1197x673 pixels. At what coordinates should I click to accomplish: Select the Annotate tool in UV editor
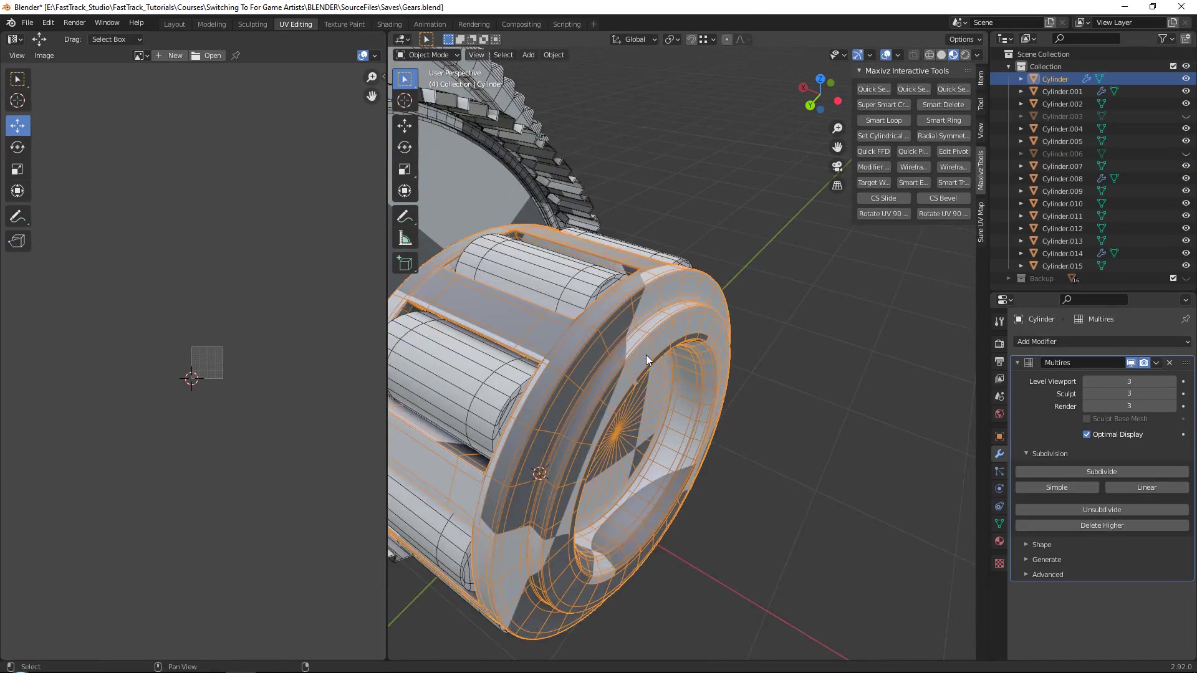click(17, 217)
